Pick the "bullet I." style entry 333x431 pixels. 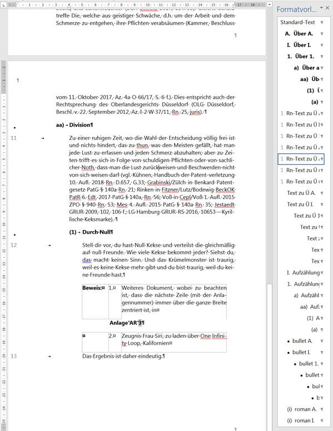tap(301, 352)
